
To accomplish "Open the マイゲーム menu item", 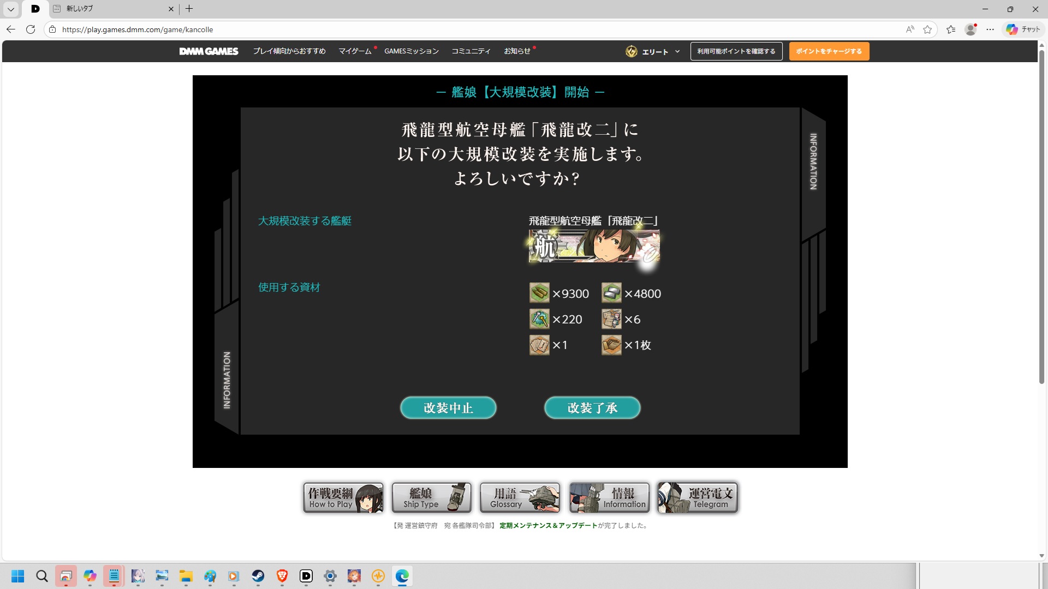I will (x=355, y=51).
